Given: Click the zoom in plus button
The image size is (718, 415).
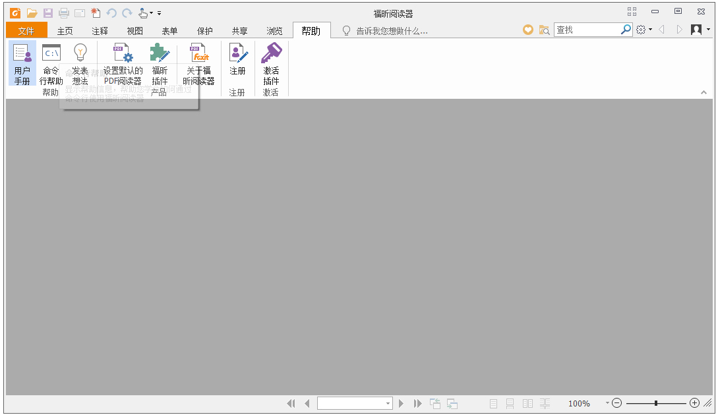Looking at the screenshot, I should pos(695,403).
